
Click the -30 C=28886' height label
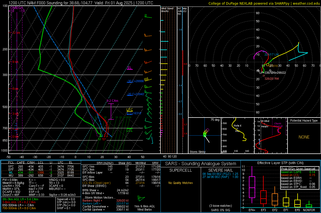(135, 81)
